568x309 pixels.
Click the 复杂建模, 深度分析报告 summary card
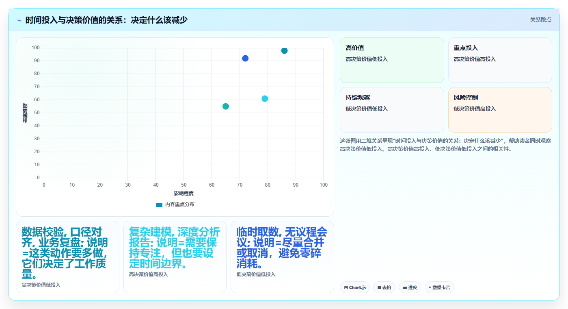tap(175, 257)
